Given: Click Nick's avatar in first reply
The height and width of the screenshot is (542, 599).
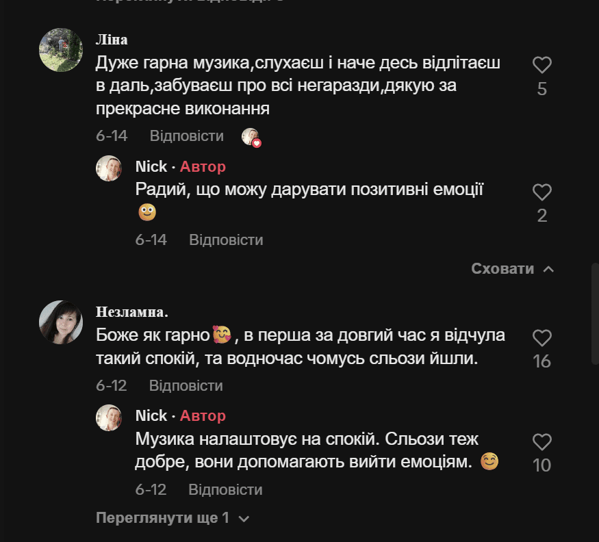Looking at the screenshot, I should click(109, 168).
